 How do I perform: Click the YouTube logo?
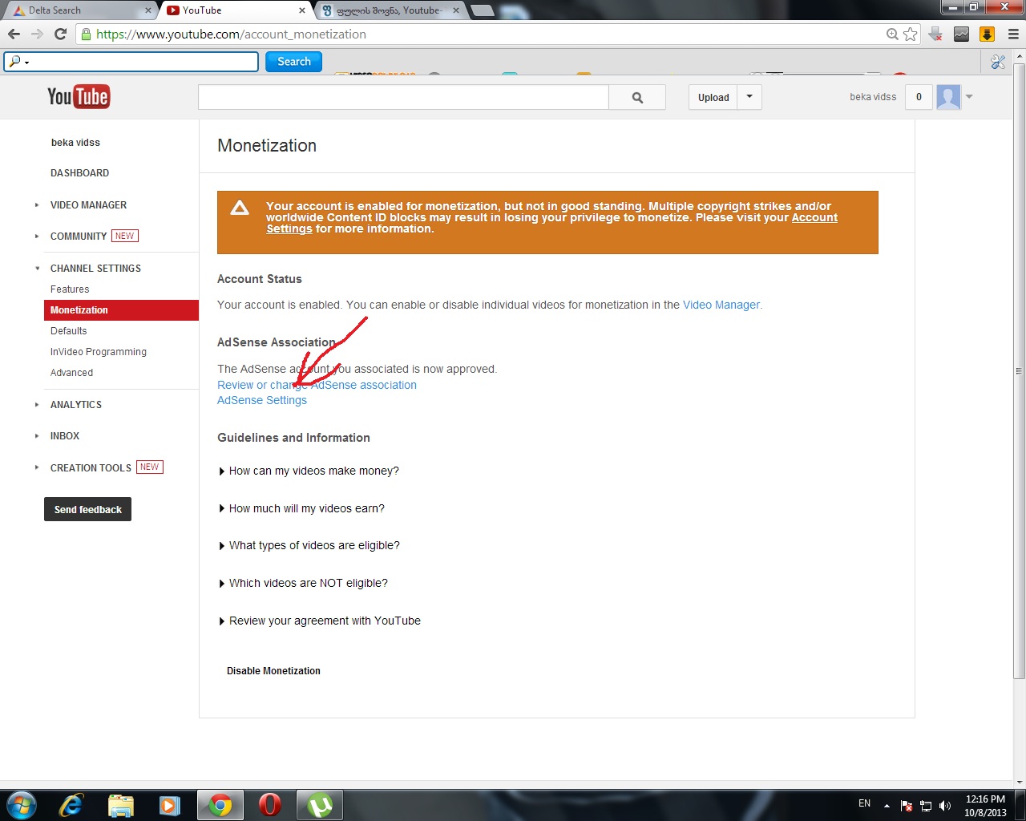click(79, 97)
